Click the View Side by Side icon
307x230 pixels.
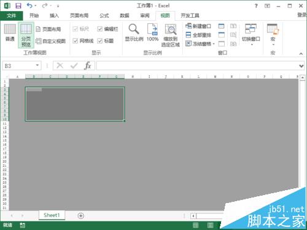click(233, 26)
